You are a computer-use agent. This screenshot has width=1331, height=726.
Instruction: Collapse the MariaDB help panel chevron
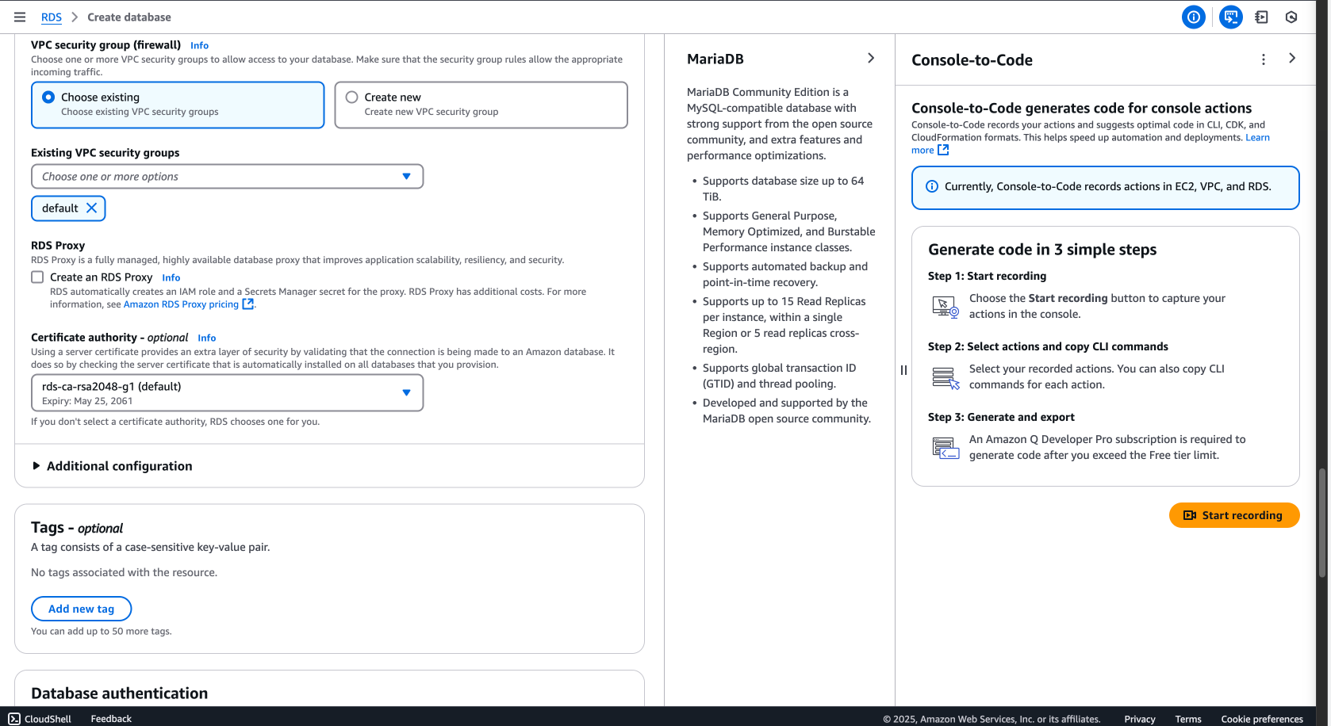(x=871, y=58)
